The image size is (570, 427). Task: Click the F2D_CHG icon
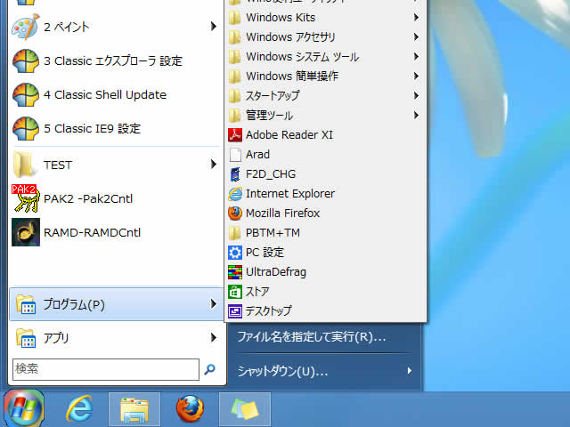pyautogui.click(x=235, y=174)
